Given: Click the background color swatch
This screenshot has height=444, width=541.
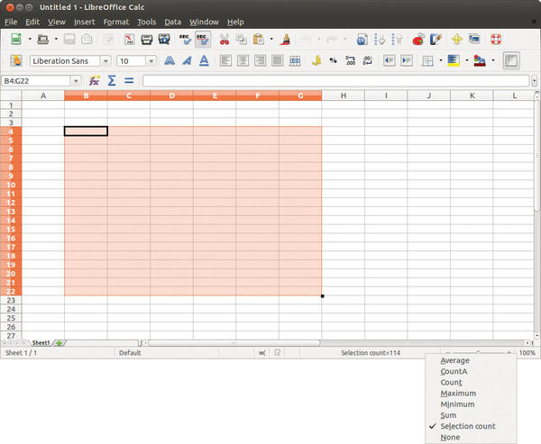Looking at the screenshot, I should (x=454, y=60).
